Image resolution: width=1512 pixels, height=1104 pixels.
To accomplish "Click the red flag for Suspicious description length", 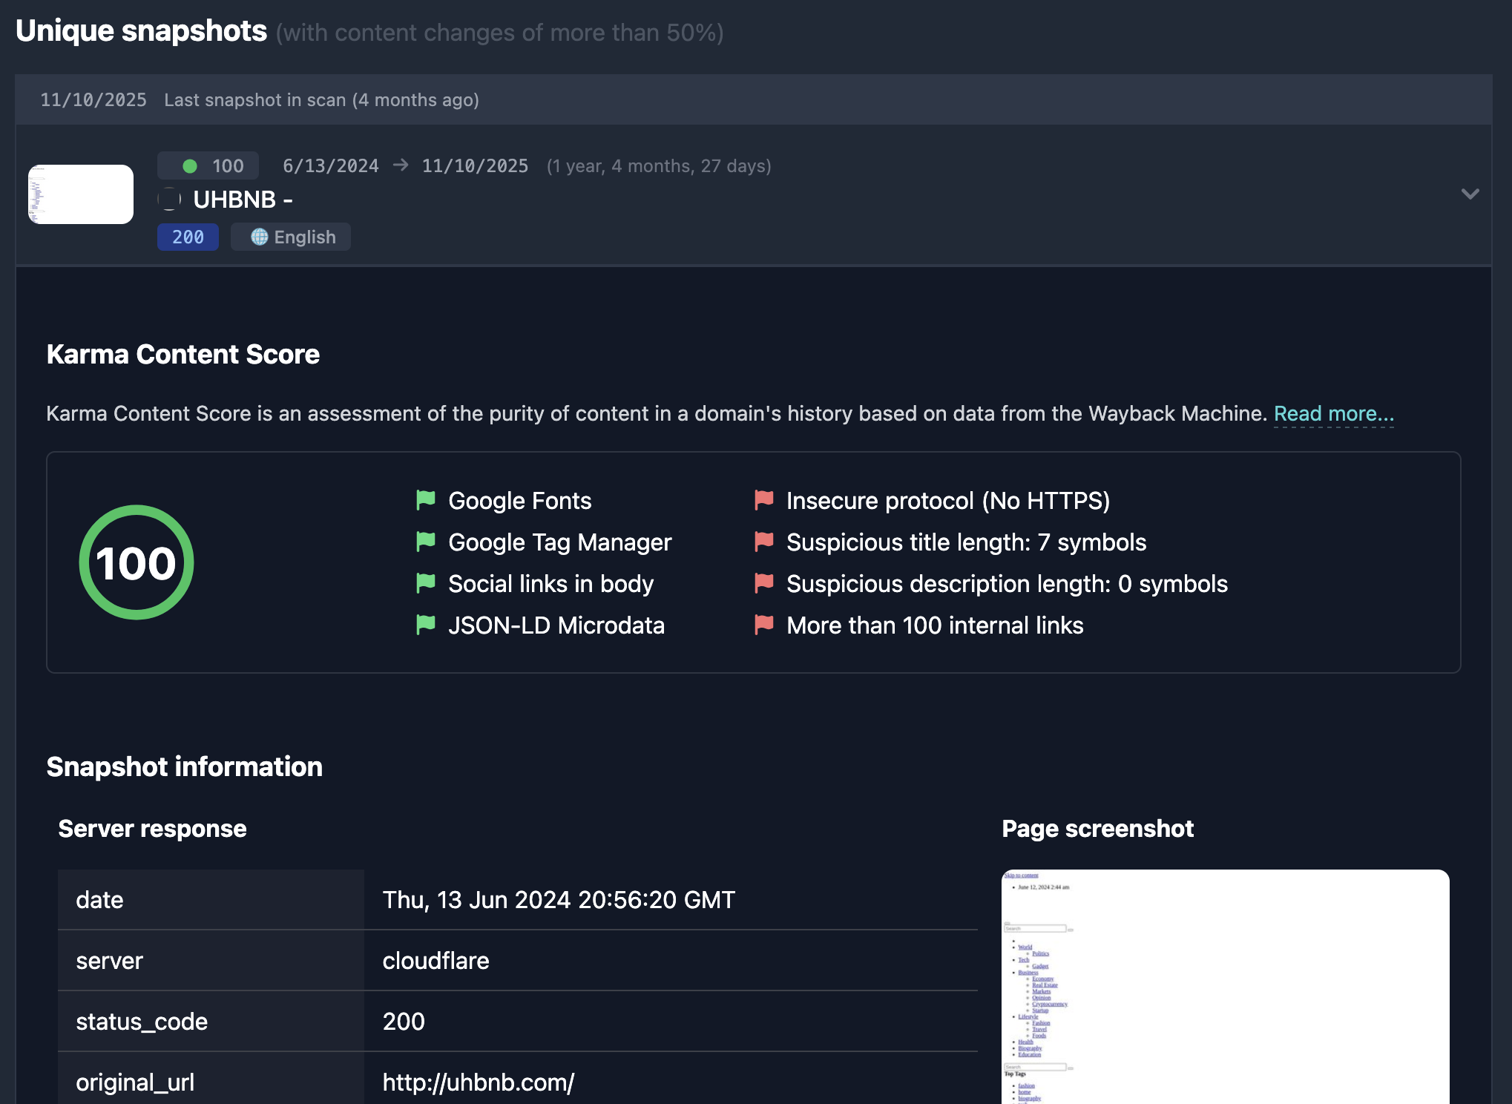I will (763, 584).
